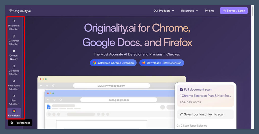
Task: Click forward arrow in docs.google.com mock browser
Action: [54, 100]
